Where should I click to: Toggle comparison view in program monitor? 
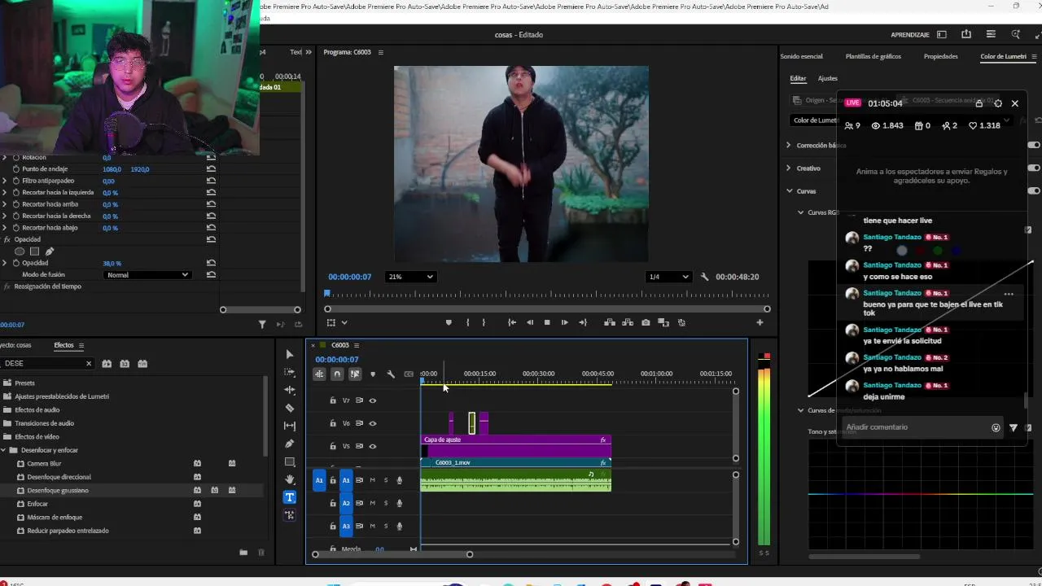[x=663, y=322]
